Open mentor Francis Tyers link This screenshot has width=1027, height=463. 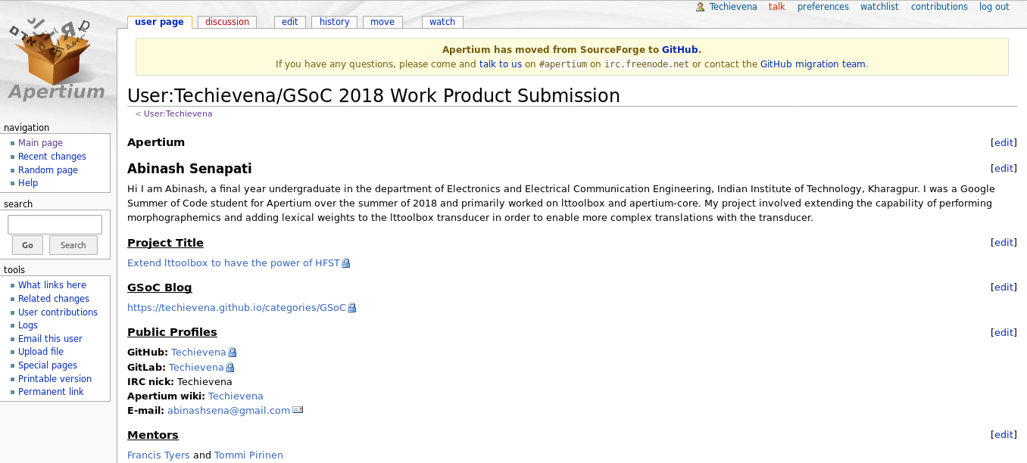158,455
